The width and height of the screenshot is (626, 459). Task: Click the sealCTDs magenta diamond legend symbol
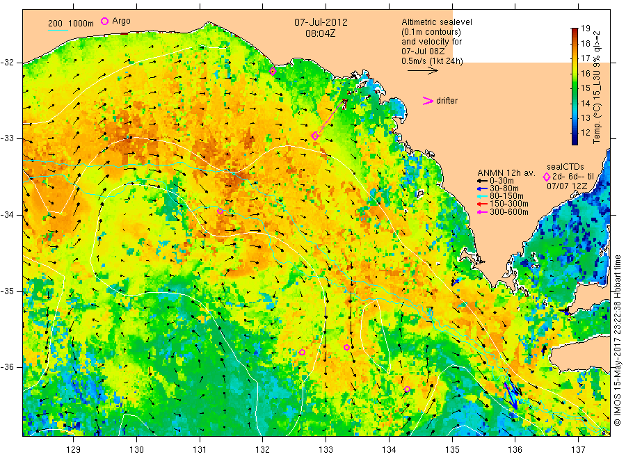click(547, 177)
